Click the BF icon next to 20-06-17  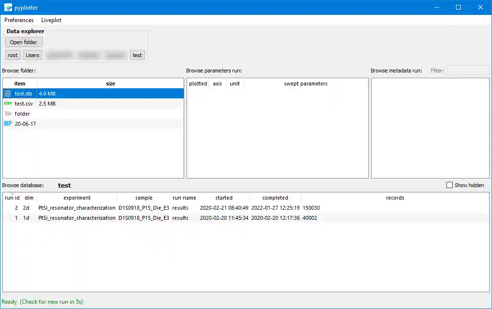8,124
